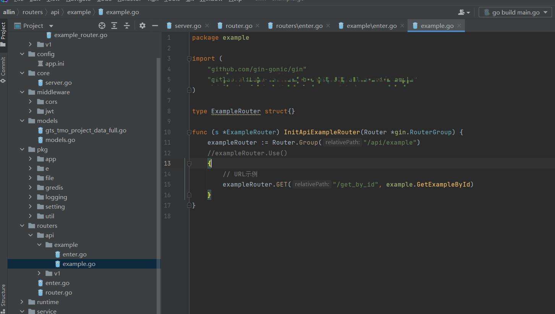The height and width of the screenshot is (314, 555).
Task: Collapse the routers folder in tree
Action: (x=22, y=226)
